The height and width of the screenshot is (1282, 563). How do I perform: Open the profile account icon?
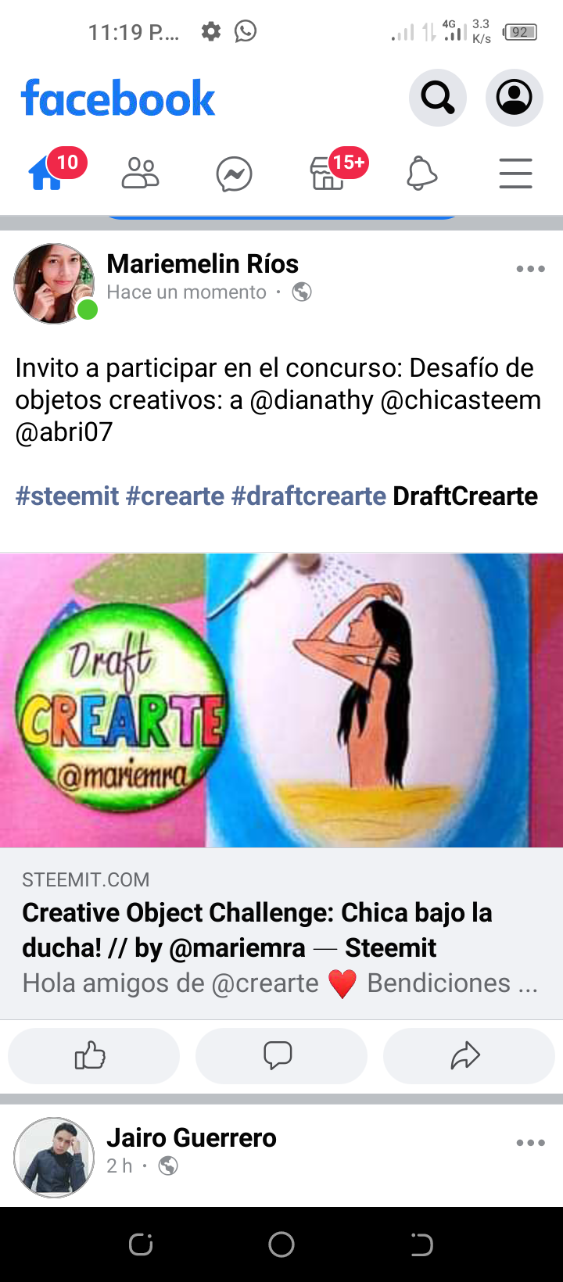pos(515,98)
